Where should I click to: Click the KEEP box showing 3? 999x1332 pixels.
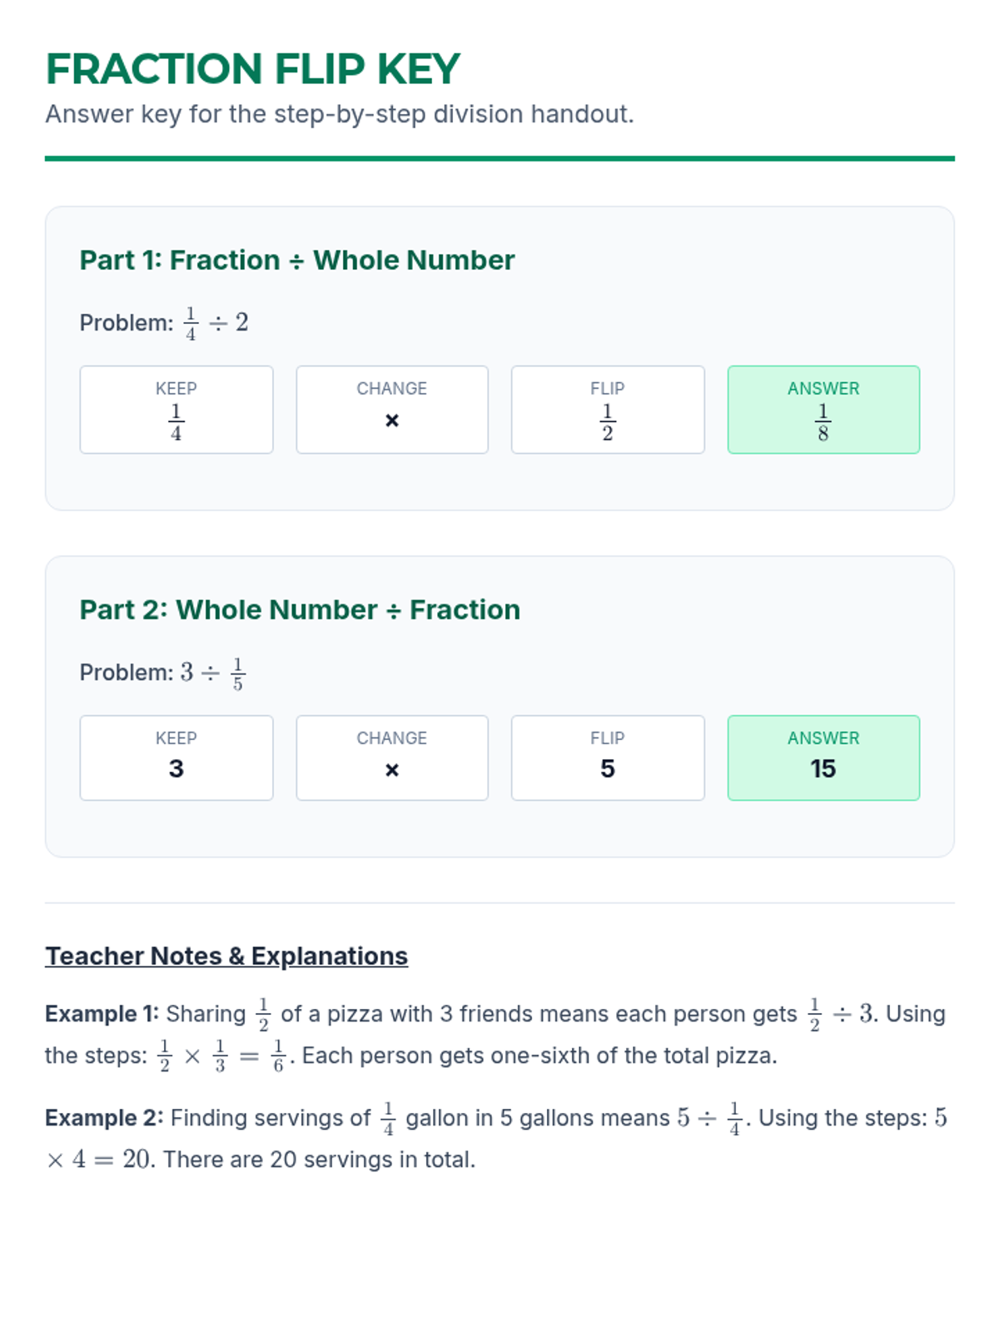(176, 758)
